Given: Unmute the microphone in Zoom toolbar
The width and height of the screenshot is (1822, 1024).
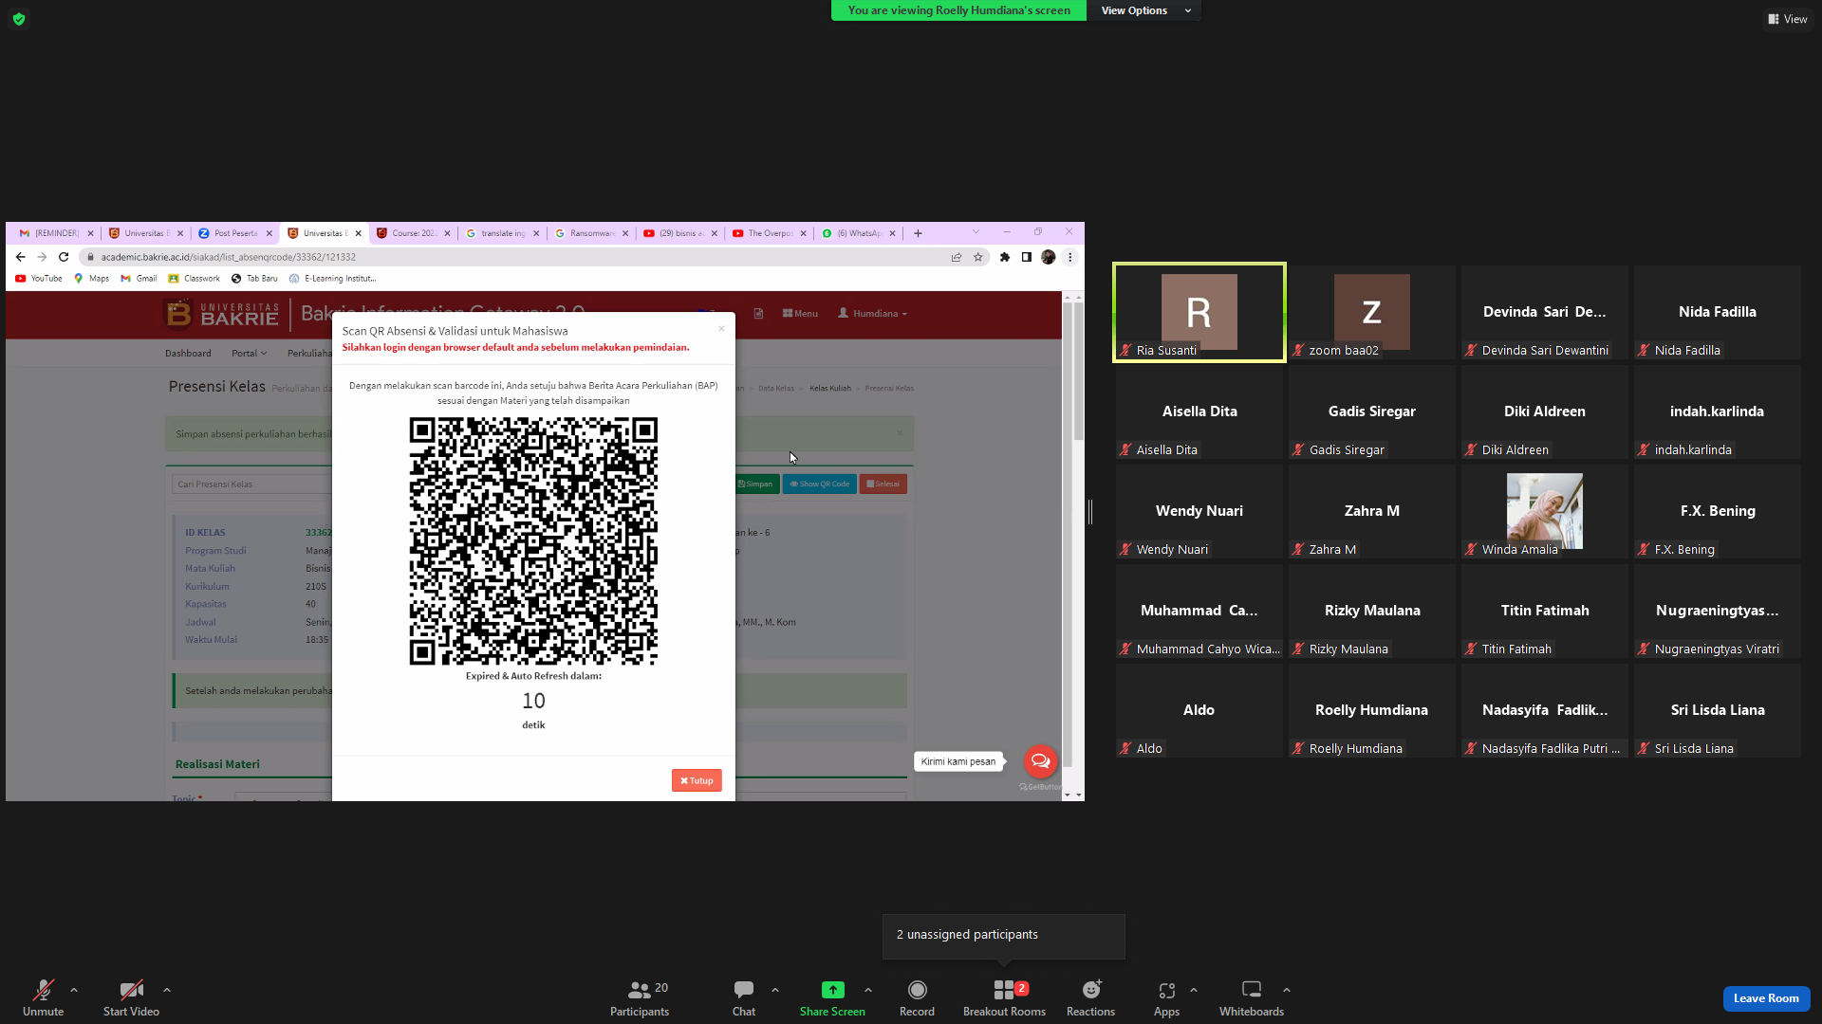Looking at the screenshot, I should (x=43, y=997).
